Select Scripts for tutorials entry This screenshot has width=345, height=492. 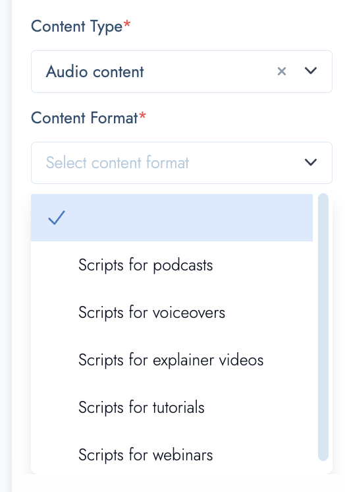(172, 408)
